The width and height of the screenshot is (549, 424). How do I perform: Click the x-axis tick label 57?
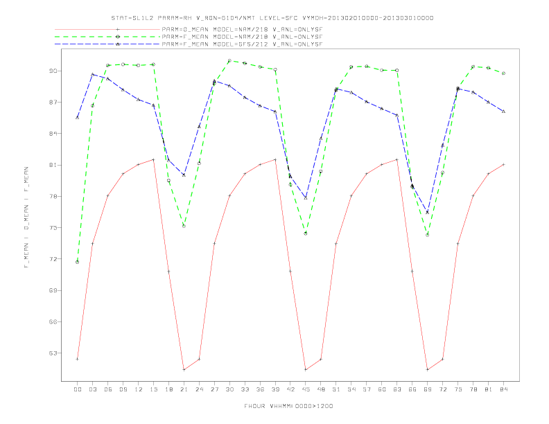click(367, 389)
